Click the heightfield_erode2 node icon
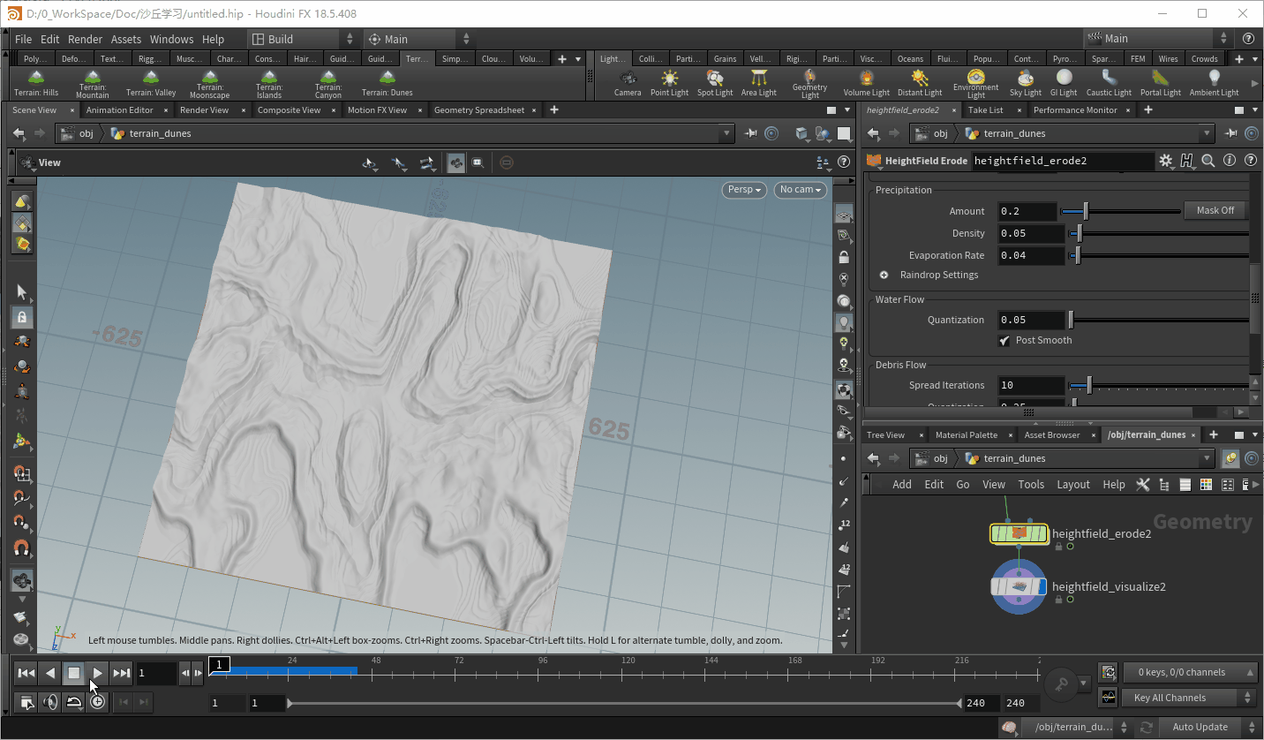Viewport: 1264px width, 740px height. click(x=1019, y=533)
